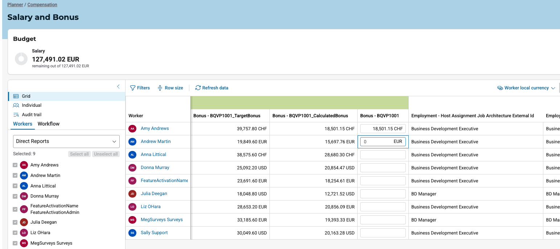Click the Row size icon
Viewport: 560px width, 249px height.
[160, 88]
